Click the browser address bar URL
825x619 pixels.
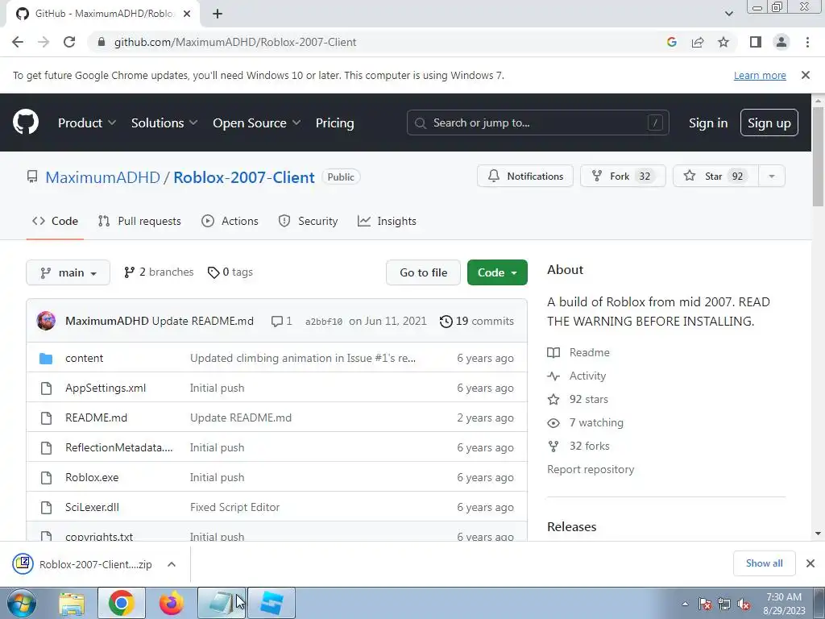point(235,42)
